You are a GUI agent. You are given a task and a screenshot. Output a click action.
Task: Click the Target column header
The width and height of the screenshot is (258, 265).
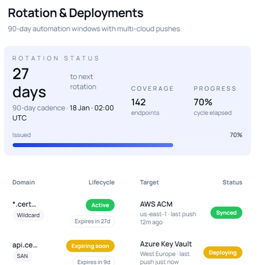tap(149, 182)
